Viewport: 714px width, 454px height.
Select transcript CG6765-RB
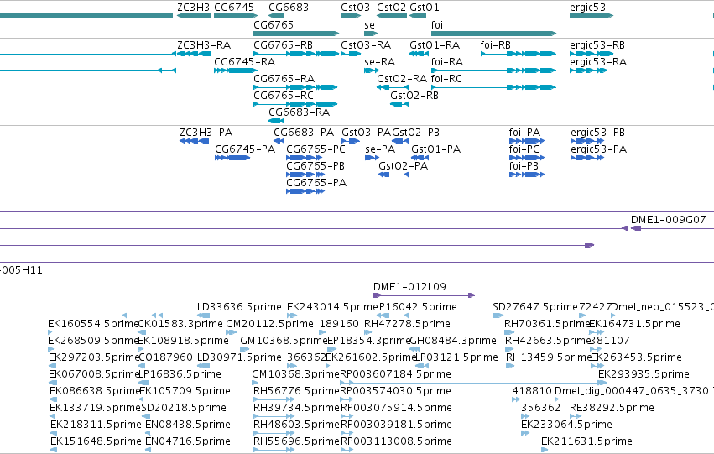point(284,45)
